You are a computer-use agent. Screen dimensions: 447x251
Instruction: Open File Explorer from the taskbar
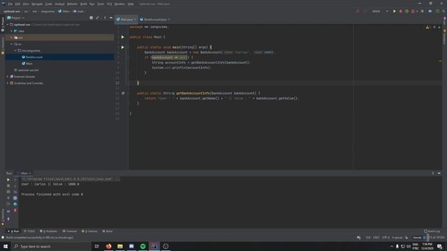(120, 246)
